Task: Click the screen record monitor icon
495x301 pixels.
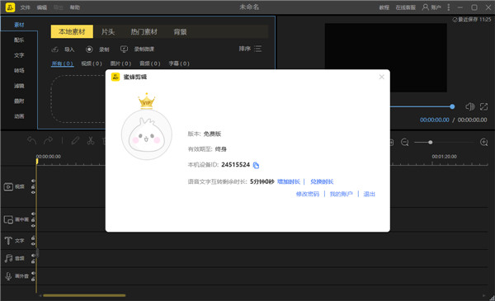Action: (x=124, y=49)
